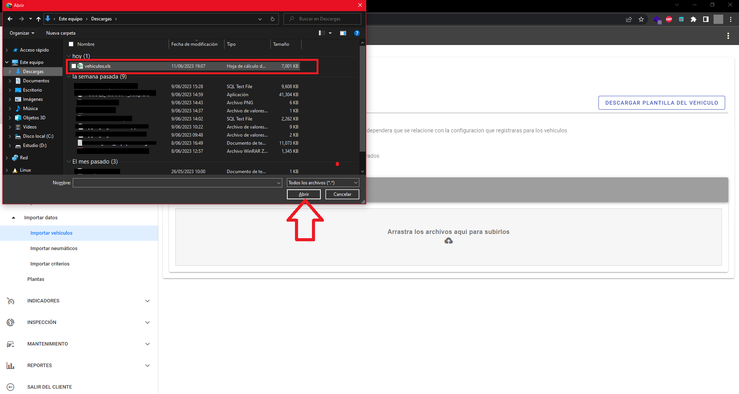The image size is (739, 394).
Task: Click the Nombre filename input field
Action: 175,183
